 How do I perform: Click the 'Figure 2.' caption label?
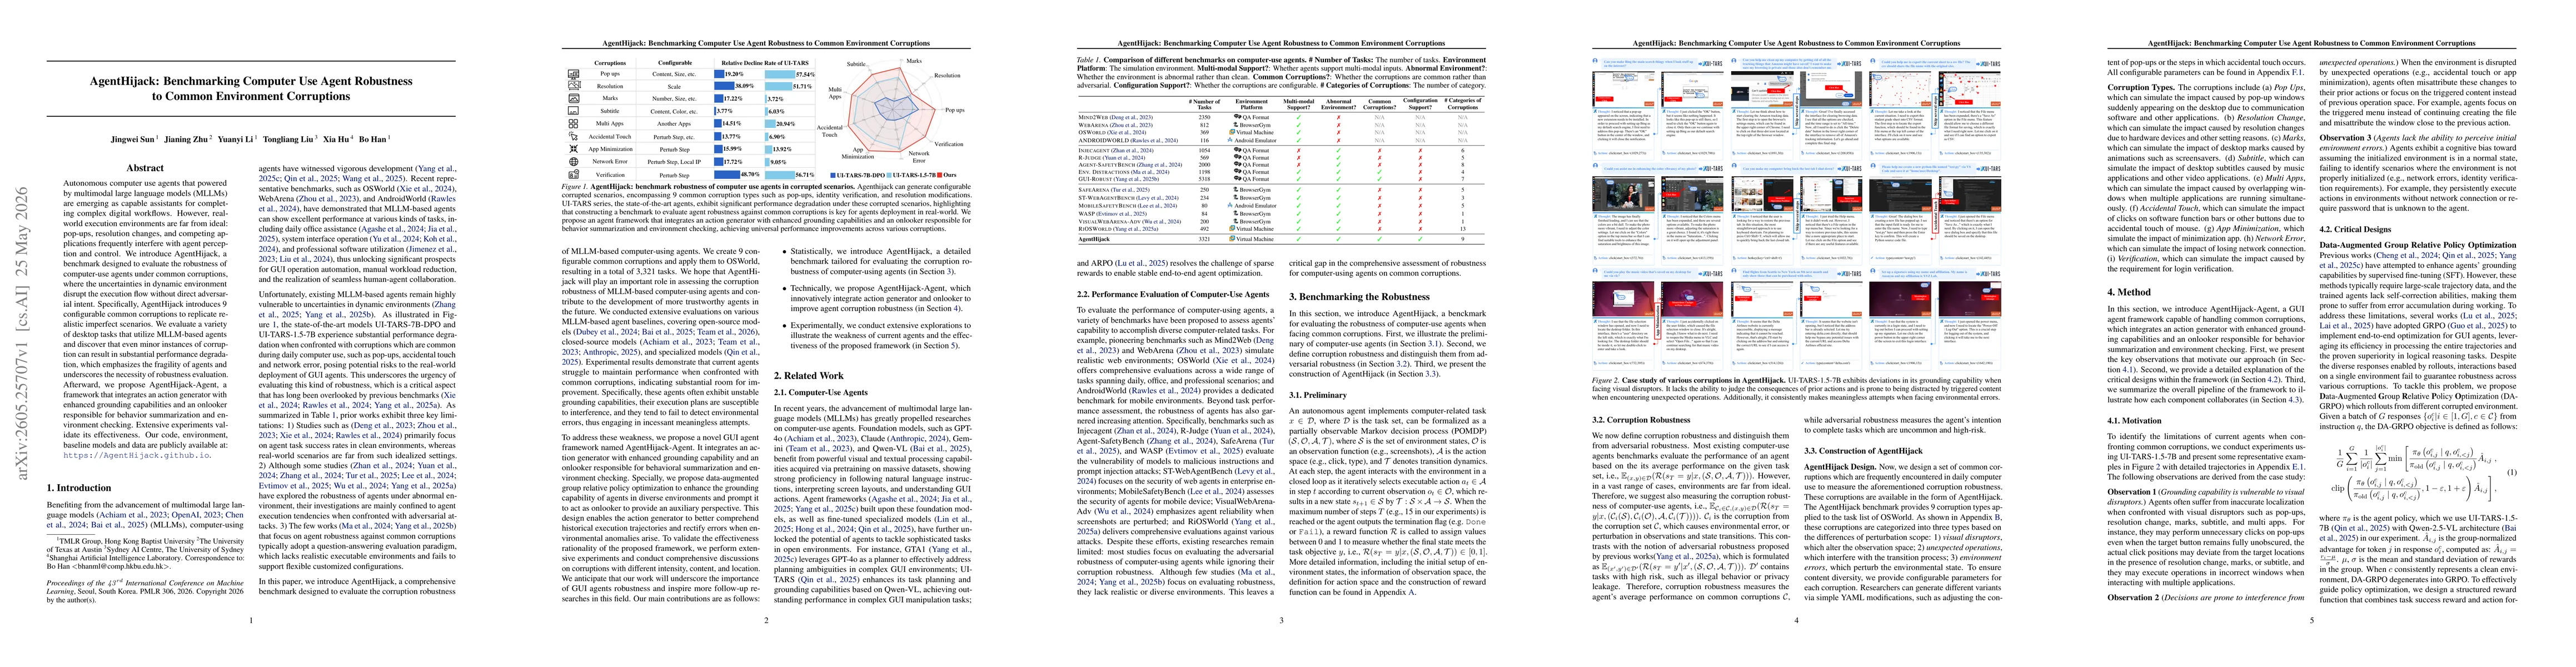pyautogui.click(x=1605, y=380)
